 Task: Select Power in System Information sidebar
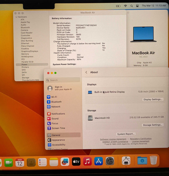pos(32,65)
